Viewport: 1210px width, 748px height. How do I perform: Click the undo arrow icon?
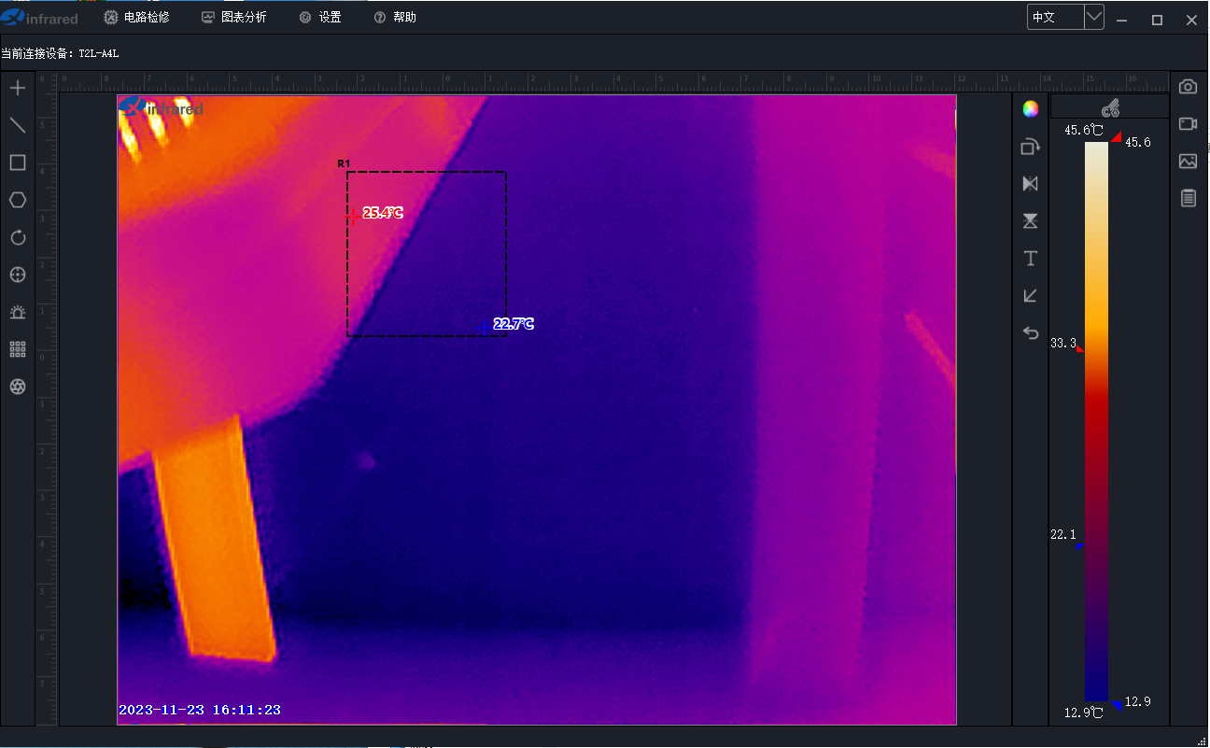pos(1031,333)
